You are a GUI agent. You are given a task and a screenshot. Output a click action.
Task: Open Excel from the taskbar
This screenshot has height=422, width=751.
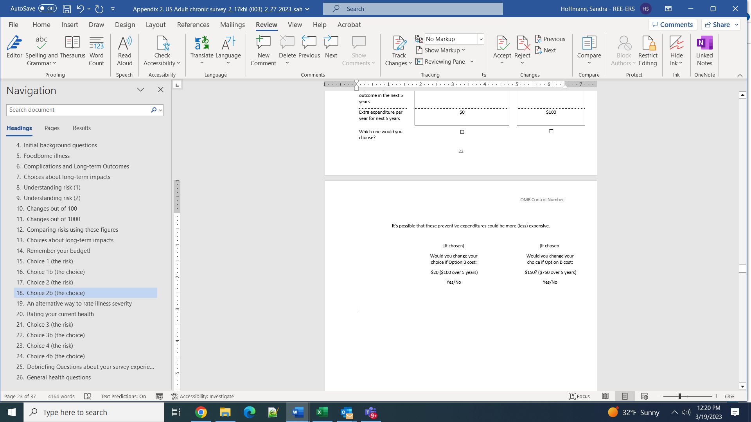pos(322,412)
